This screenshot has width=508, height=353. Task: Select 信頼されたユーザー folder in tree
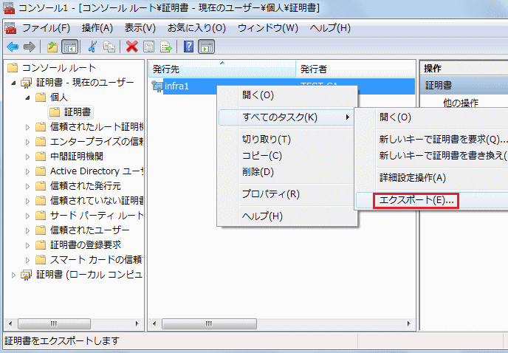89,230
